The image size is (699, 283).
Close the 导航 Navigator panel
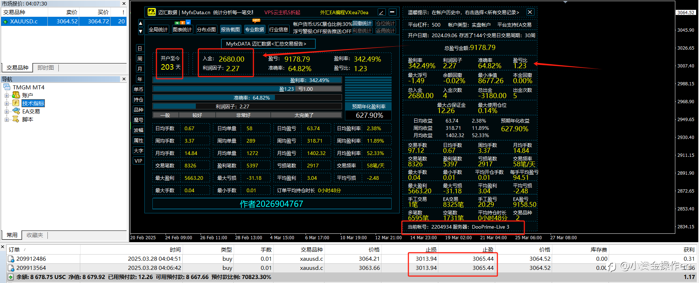click(x=124, y=79)
